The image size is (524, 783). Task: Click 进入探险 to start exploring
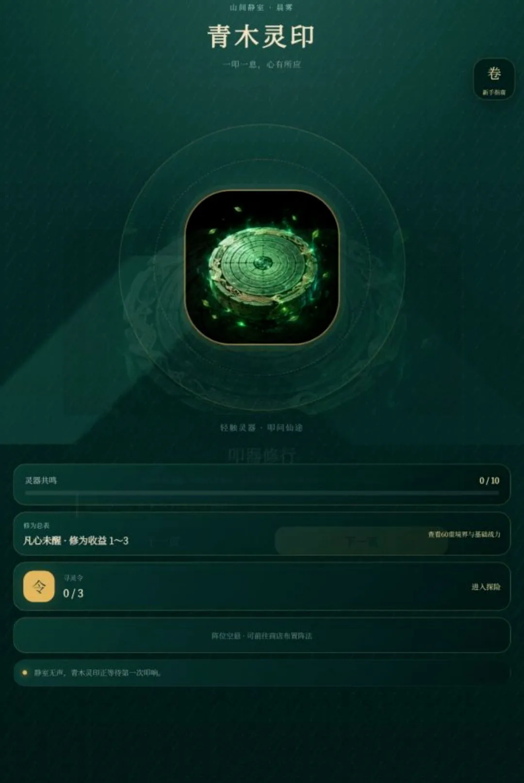tap(486, 587)
